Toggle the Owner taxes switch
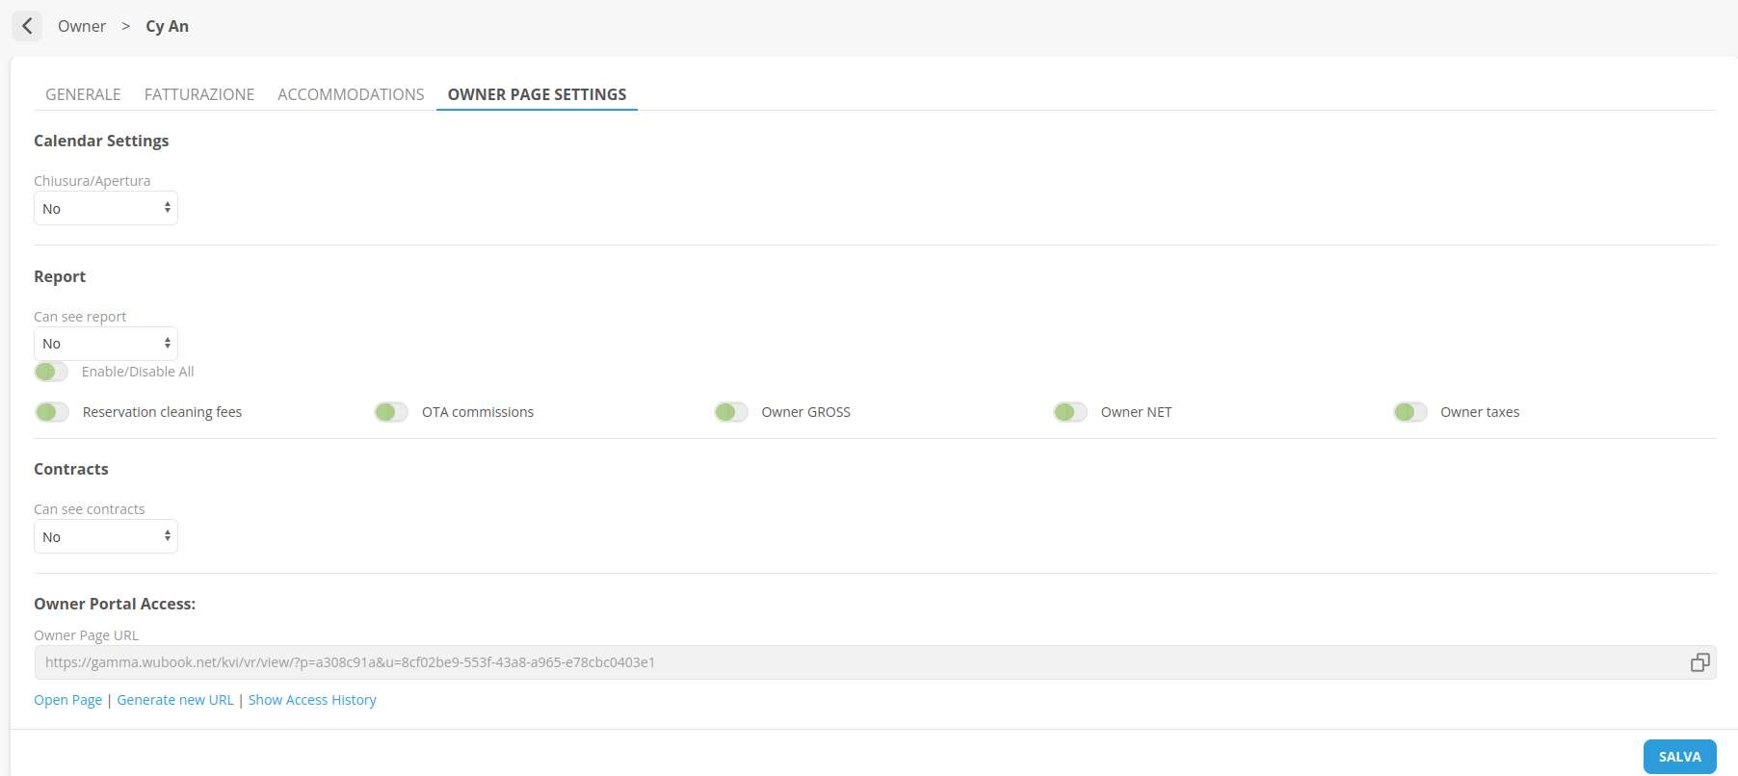Viewport: 1738px width, 776px height. point(1409,412)
